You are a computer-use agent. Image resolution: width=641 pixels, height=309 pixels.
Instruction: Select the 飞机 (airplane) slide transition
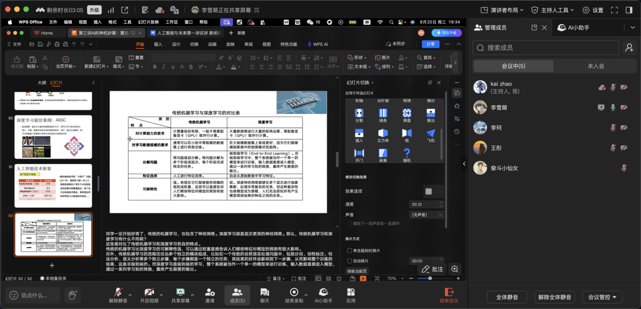[430, 133]
